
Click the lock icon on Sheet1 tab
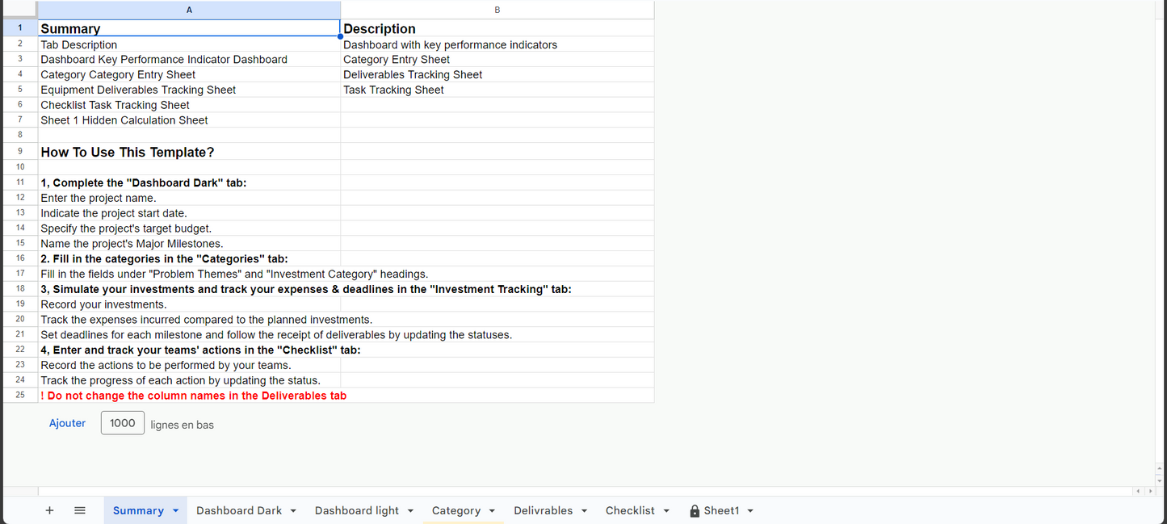tap(695, 511)
